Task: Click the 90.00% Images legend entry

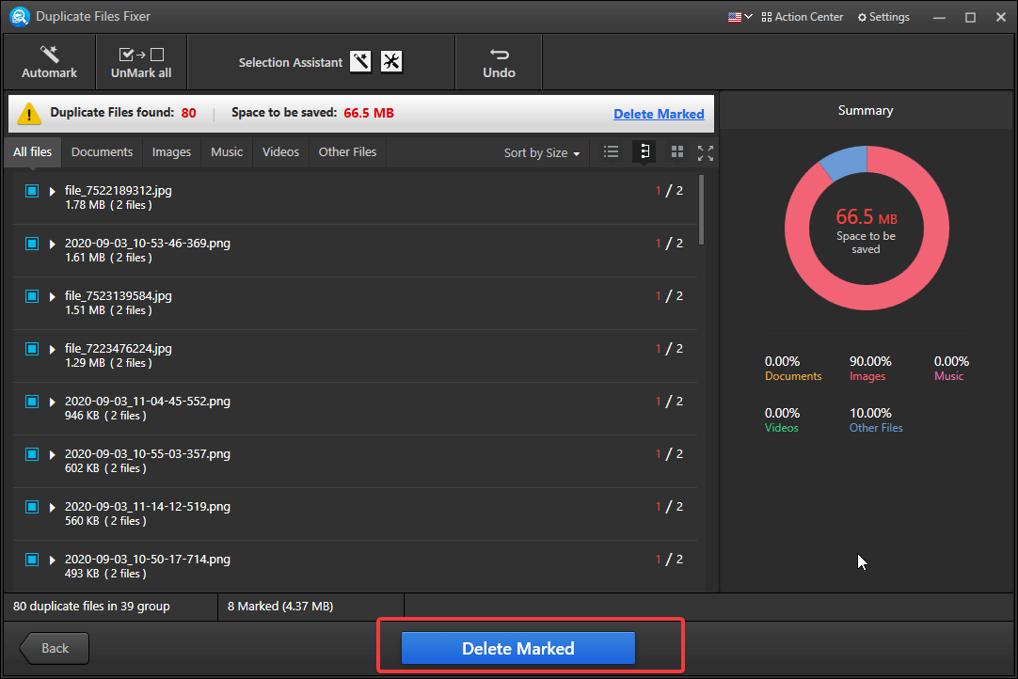Action: pyautogui.click(x=870, y=368)
